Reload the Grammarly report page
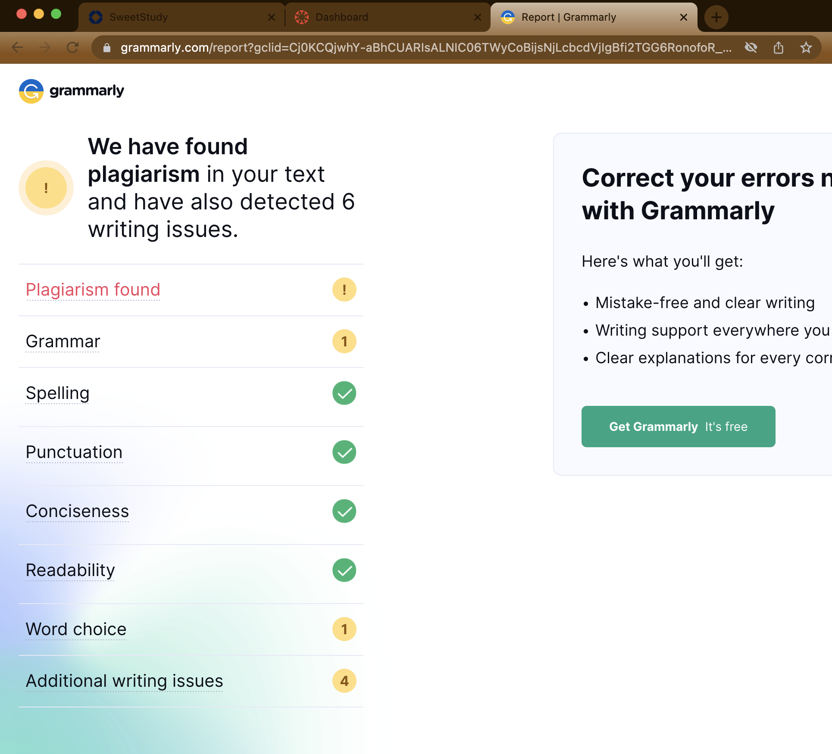The width and height of the screenshot is (832, 754). (x=73, y=47)
